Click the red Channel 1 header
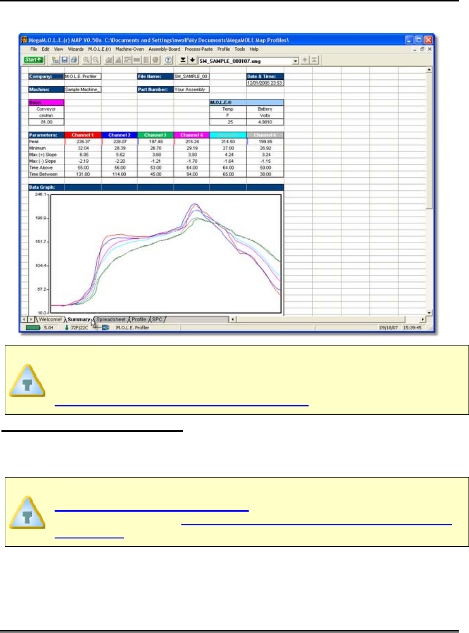Image resolution: width=469 pixels, height=633 pixels. click(83, 135)
